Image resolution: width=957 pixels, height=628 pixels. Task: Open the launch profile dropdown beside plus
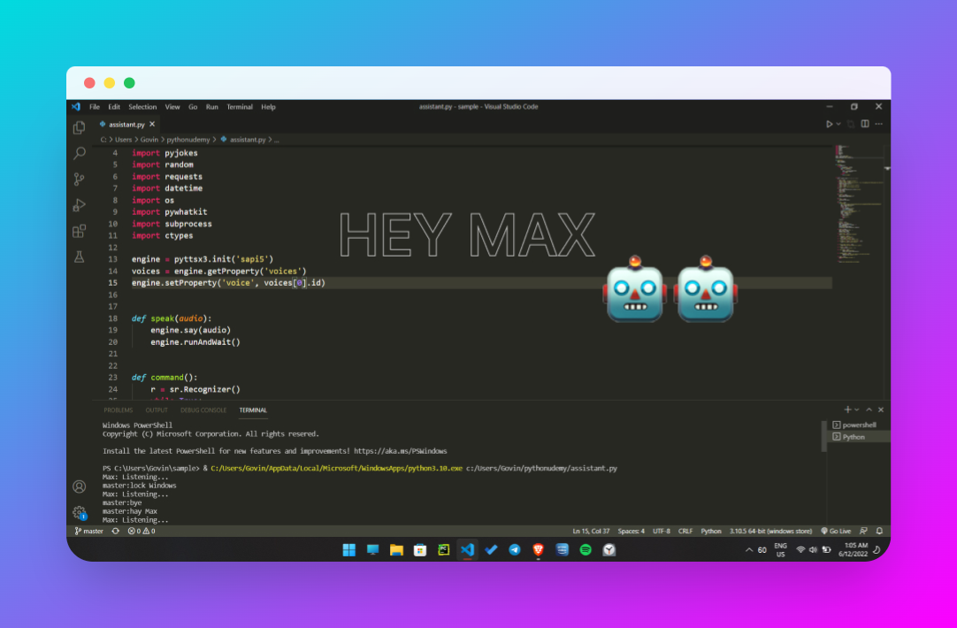pos(857,410)
